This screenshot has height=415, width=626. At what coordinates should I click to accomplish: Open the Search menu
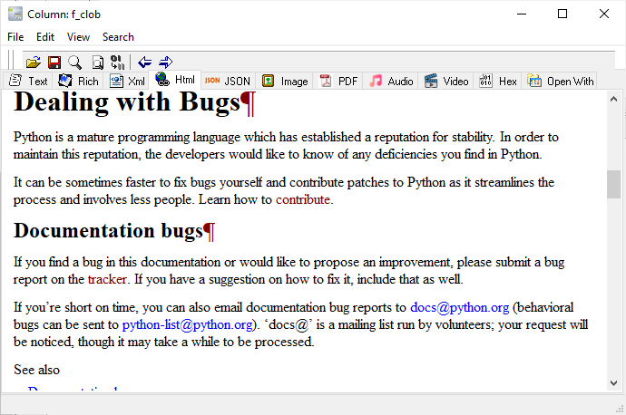118,37
